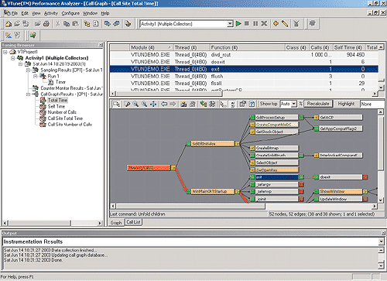The width and height of the screenshot is (387, 281).
Task: Select the selection-pointer tool in graph toolbar
Action: click(x=116, y=104)
